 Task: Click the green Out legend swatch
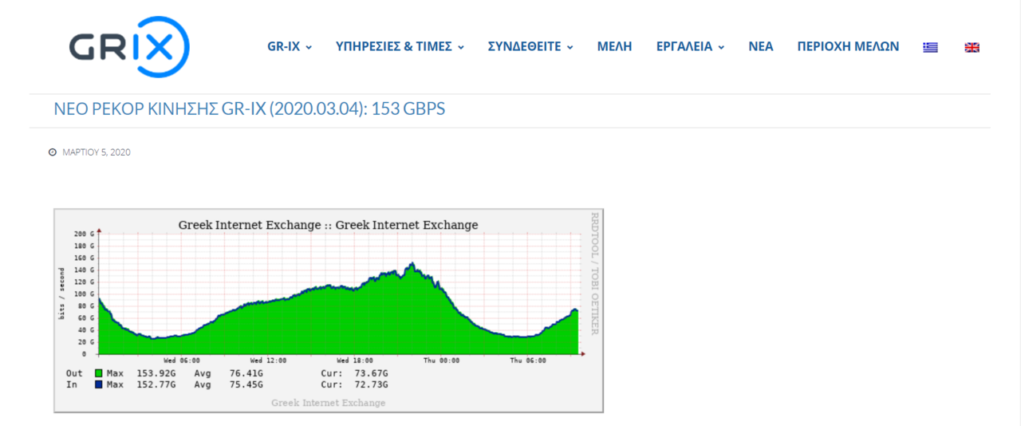click(x=99, y=373)
